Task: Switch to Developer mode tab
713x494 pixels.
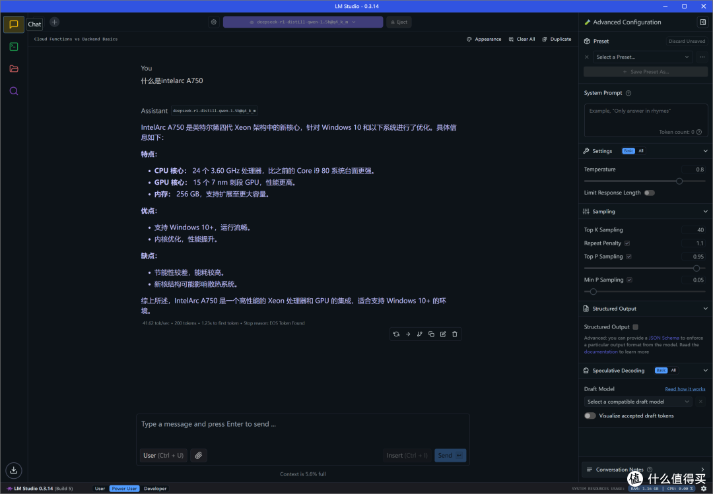Action: point(155,489)
